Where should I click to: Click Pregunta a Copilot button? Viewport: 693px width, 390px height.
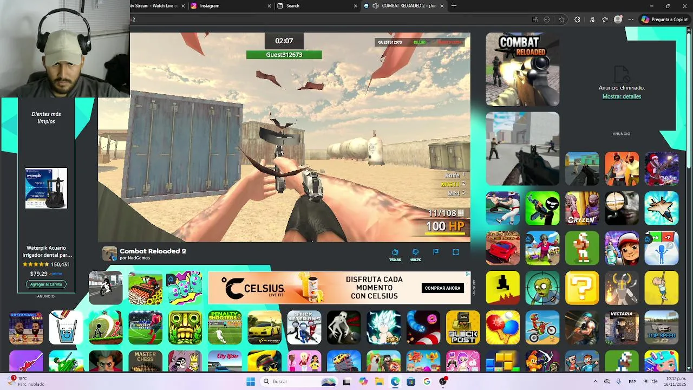tap(664, 19)
